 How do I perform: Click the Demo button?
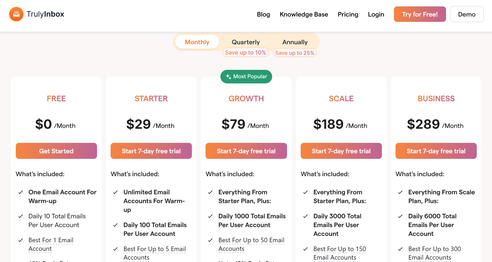pos(467,14)
